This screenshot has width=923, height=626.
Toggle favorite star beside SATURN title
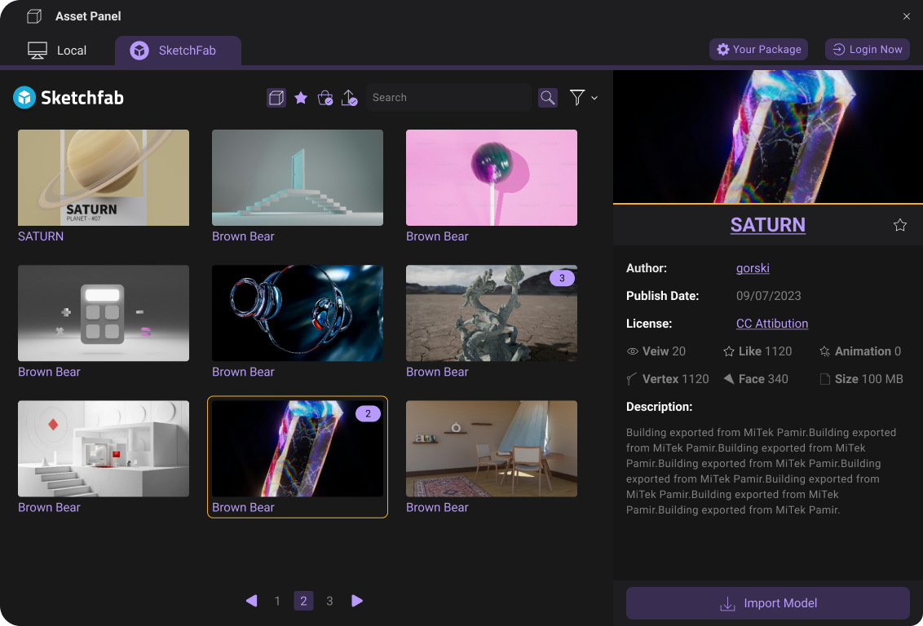tap(900, 225)
